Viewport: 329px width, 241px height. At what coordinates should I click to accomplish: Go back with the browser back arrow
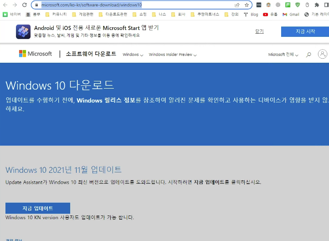point(5,5)
